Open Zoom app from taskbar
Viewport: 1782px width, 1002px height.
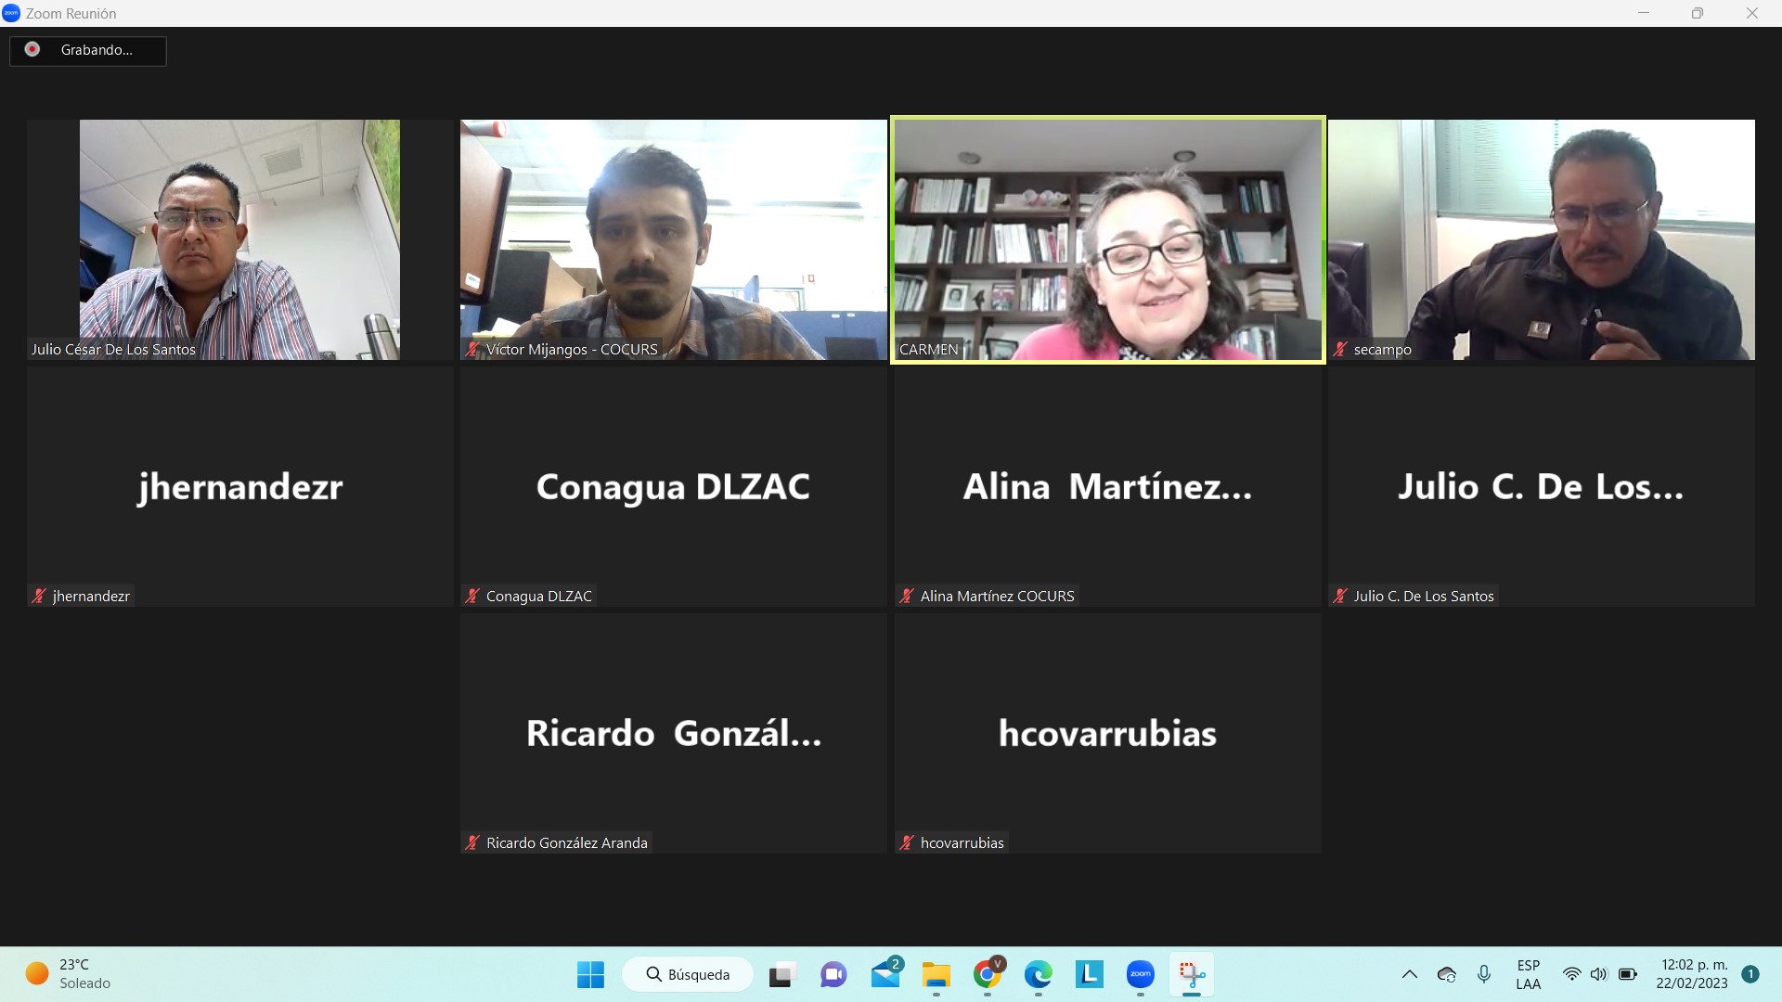[1140, 974]
